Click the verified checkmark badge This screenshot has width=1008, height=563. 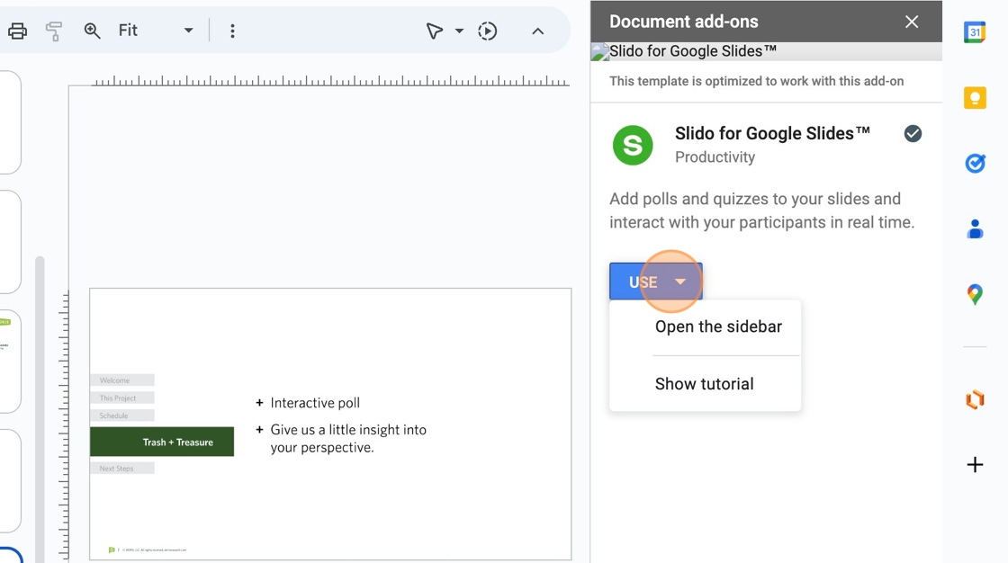(913, 134)
